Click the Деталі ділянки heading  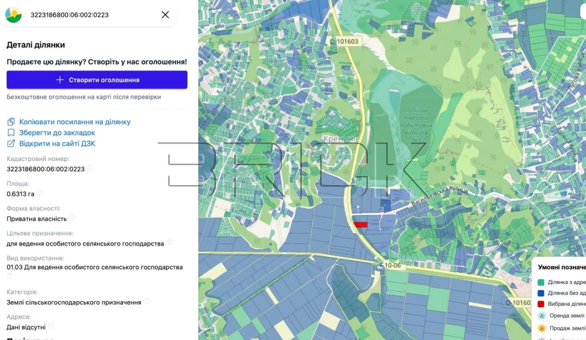click(36, 45)
